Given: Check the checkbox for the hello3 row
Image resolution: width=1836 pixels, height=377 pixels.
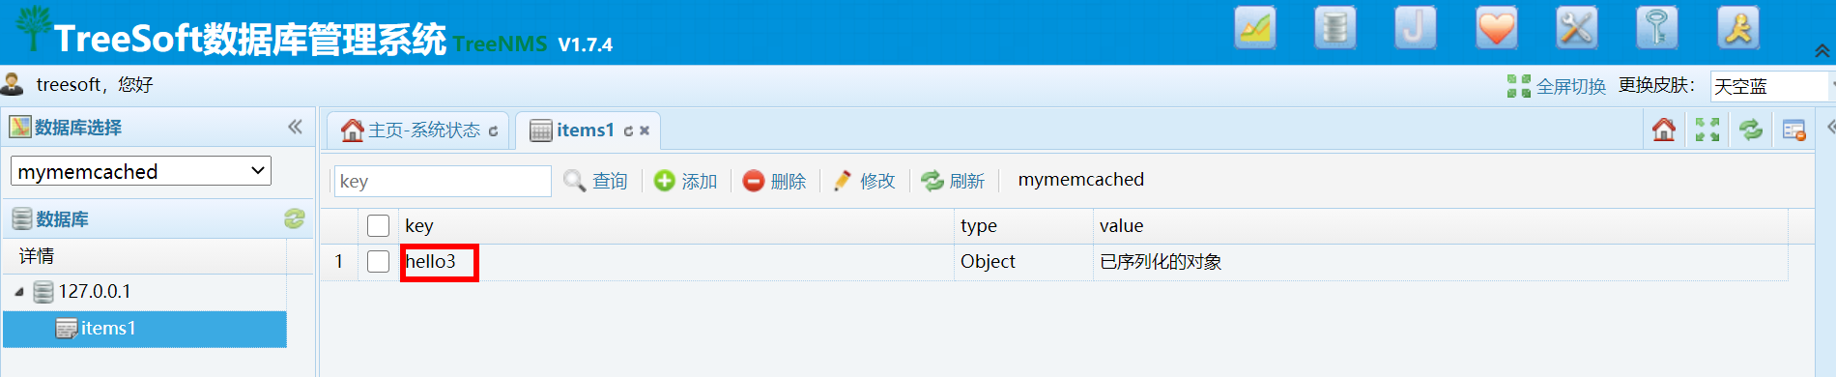Looking at the screenshot, I should pyautogui.click(x=379, y=262).
